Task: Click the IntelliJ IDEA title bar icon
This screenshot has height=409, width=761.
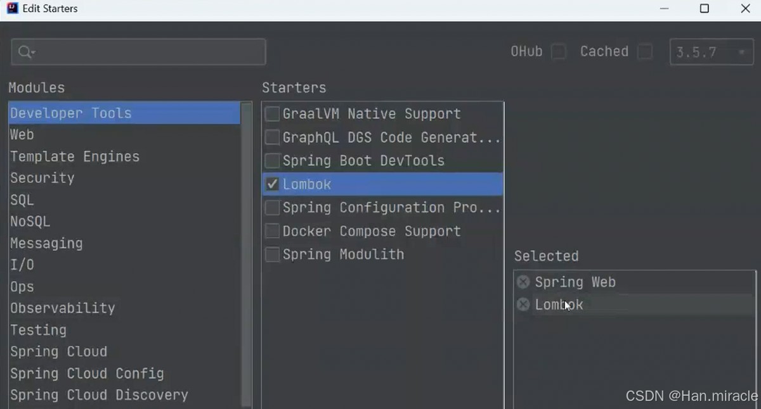Action: pyautogui.click(x=11, y=9)
